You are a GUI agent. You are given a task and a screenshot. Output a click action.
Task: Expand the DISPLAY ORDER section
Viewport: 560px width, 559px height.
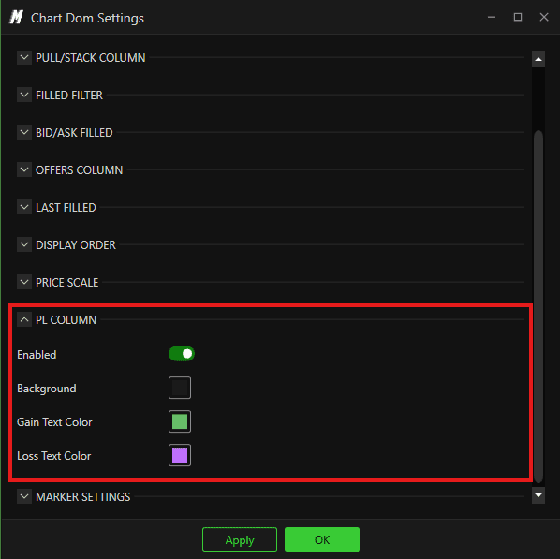click(x=24, y=244)
